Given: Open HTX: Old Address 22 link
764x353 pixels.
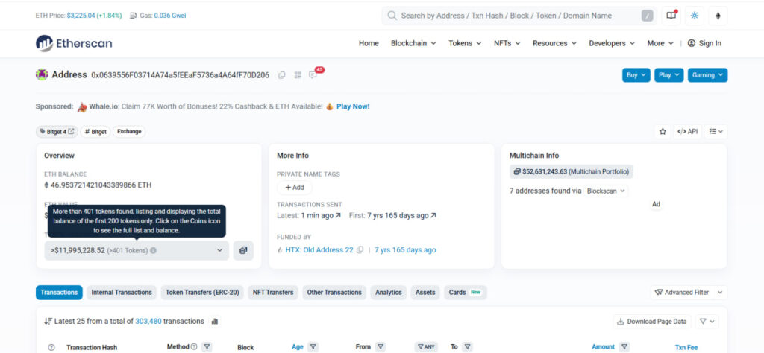Looking at the screenshot, I should [319, 250].
